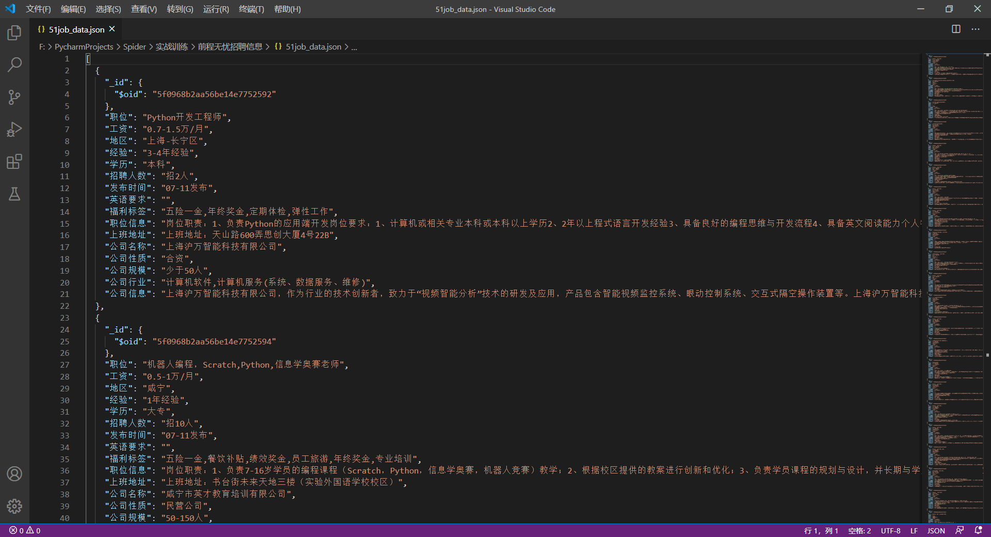Open the Extensions view
Image resolution: width=991 pixels, height=537 pixels.
[14, 162]
